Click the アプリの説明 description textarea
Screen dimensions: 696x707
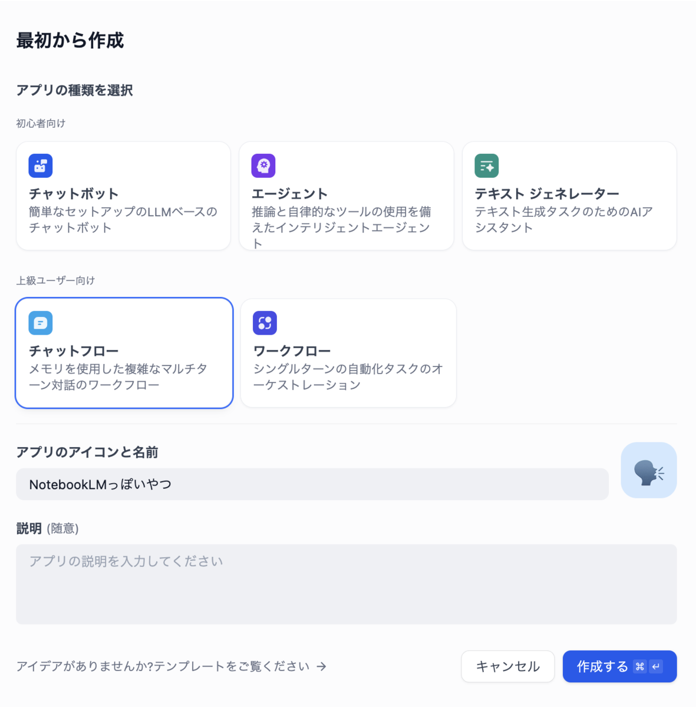click(347, 584)
